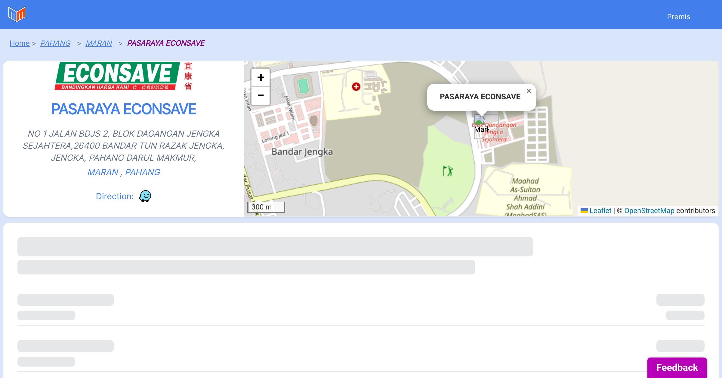Open the Premis menu item
Image resolution: width=722 pixels, height=378 pixels.
678,17
